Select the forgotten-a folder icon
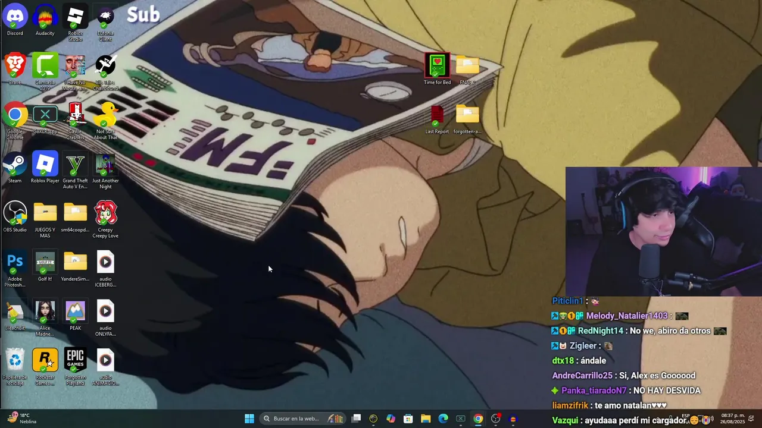Viewport: 762px width, 428px height. pyautogui.click(x=467, y=118)
